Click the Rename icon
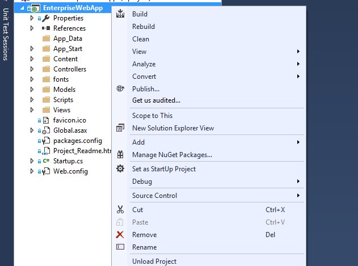Screen dimensions: 358x266 120,247
